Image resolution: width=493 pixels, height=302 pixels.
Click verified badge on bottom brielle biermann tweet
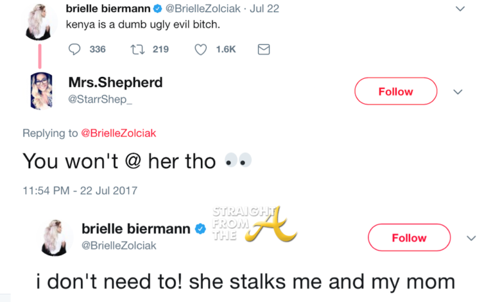click(200, 229)
